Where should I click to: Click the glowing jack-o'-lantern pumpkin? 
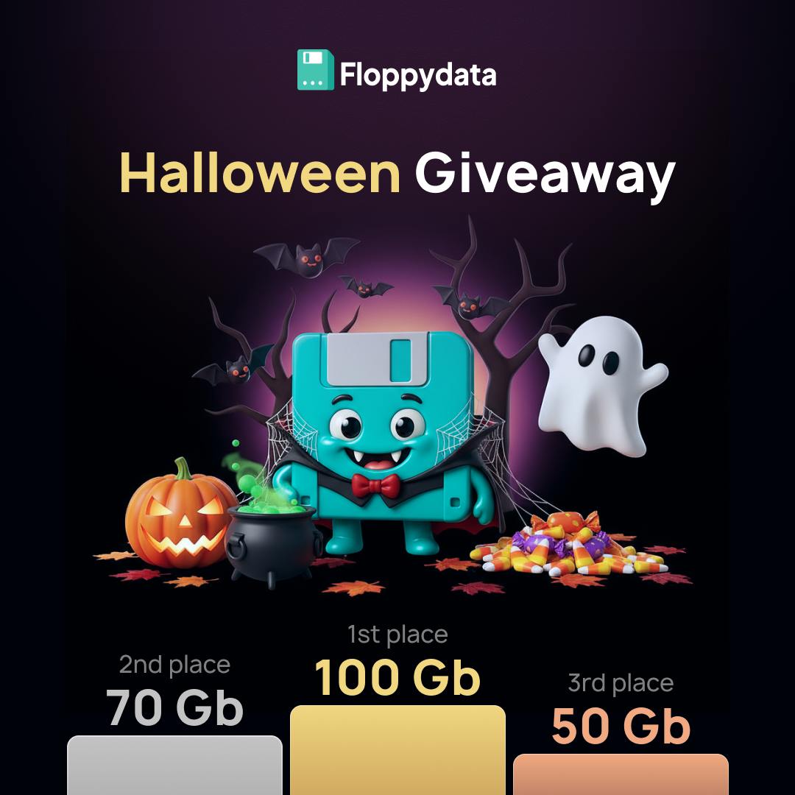pos(180,515)
